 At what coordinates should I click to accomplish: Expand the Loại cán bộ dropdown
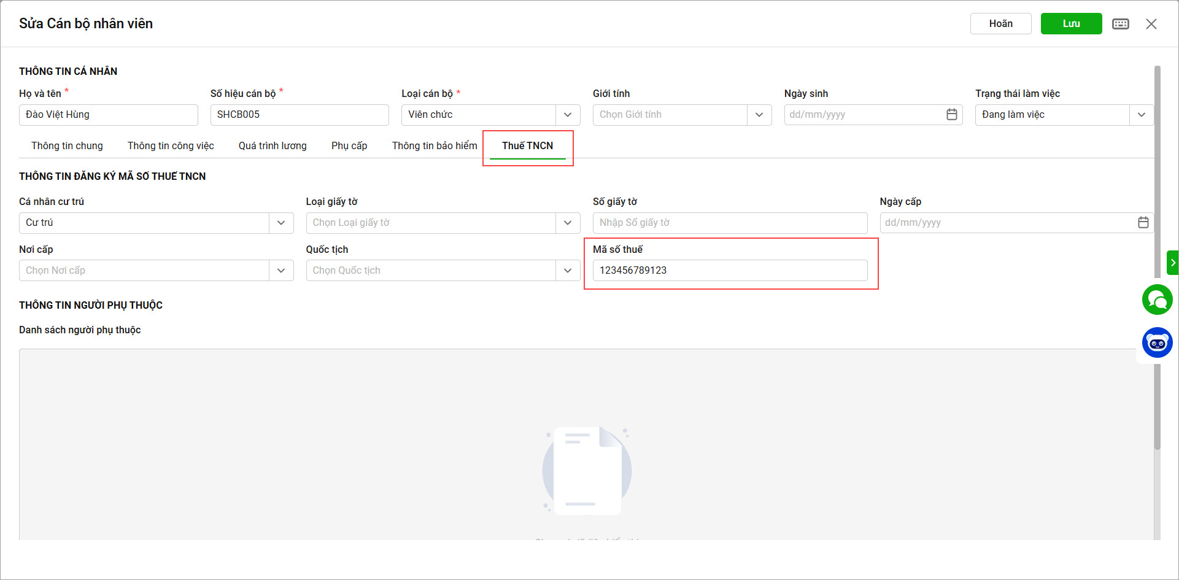(568, 115)
